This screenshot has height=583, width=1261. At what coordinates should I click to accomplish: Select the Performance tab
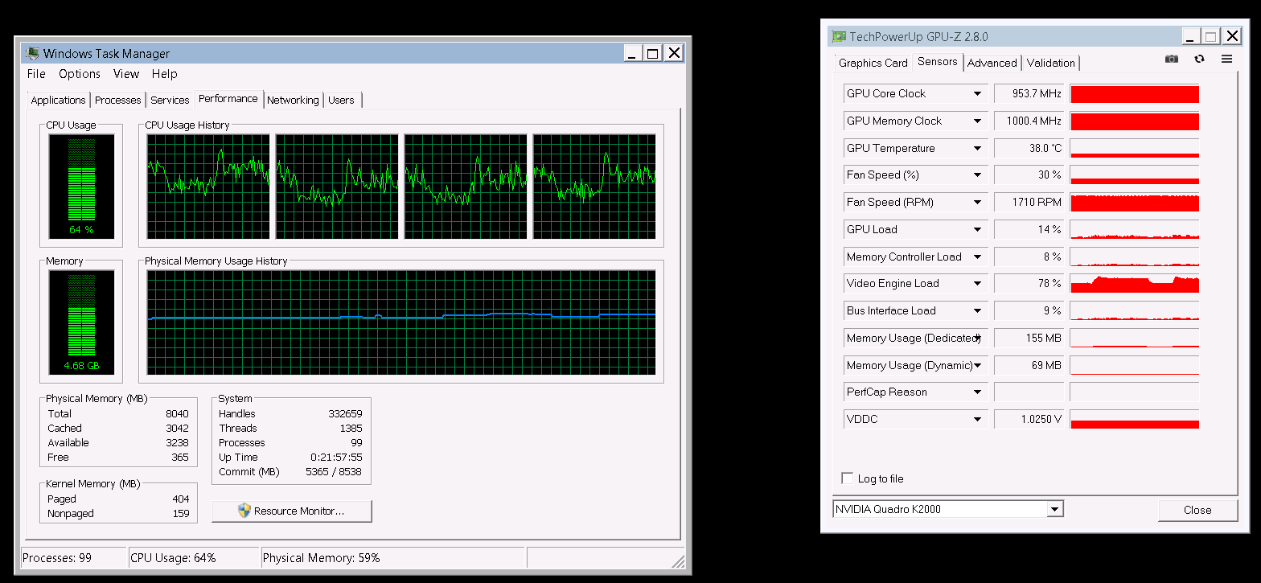[x=228, y=99]
